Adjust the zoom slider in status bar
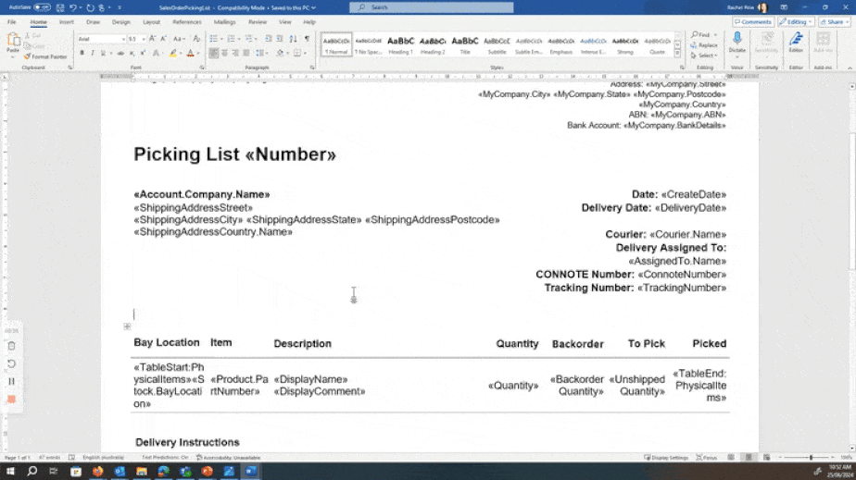This screenshot has width=856, height=480. click(x=811, y=457)
